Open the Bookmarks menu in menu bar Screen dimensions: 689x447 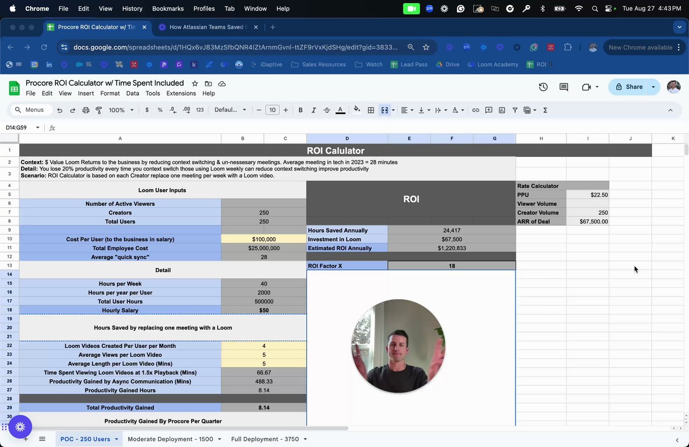click(168, 9)
